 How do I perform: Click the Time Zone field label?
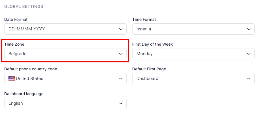click(x=14, y=44)
